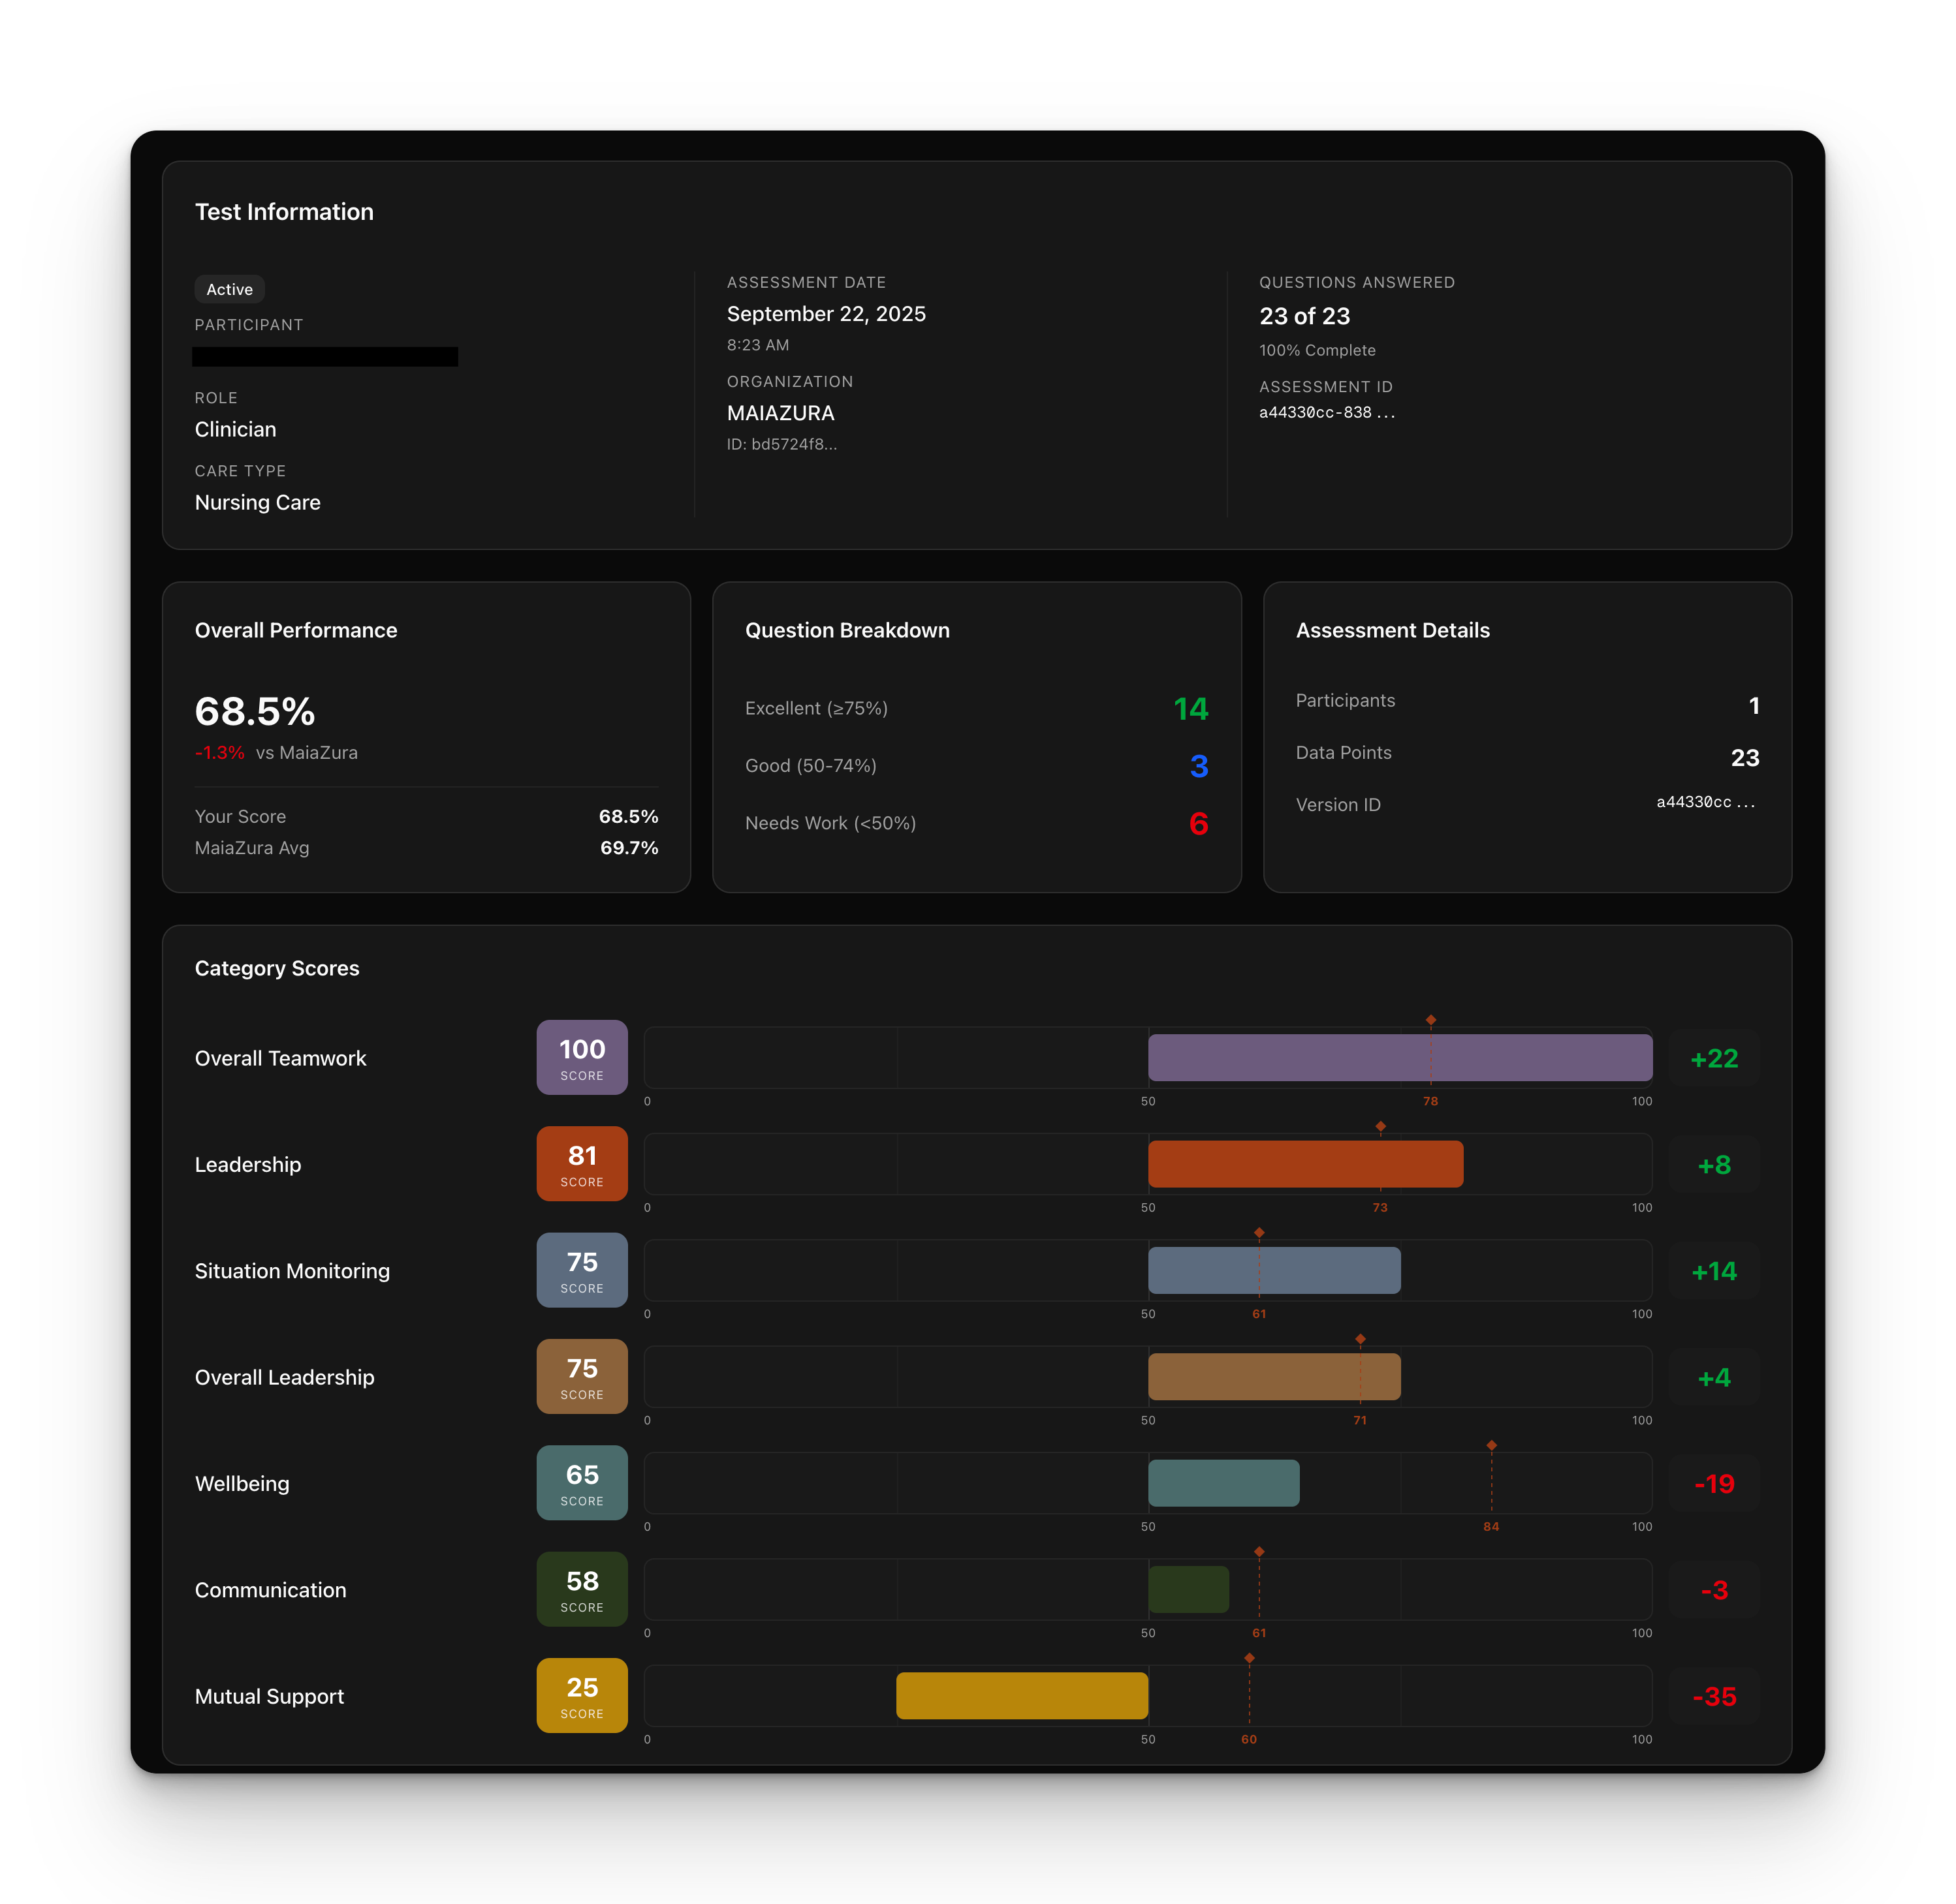Click the Overall Leadership 75 score badge
Viewport: 1956px width, 1904px height.
(581, 1376)
